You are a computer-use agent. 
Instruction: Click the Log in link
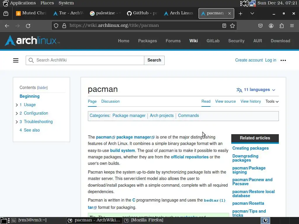tap(271, 60)
